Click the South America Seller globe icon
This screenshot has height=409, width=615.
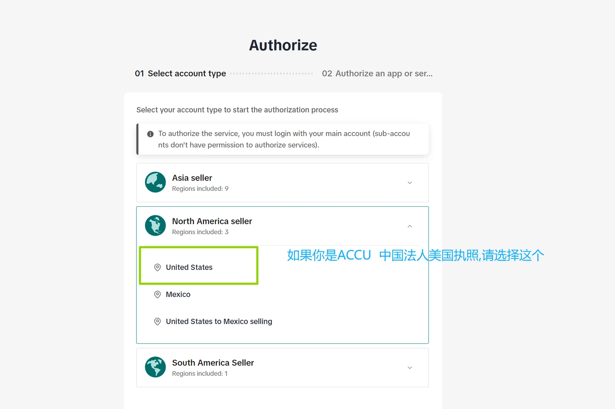[x=155, y=367]
